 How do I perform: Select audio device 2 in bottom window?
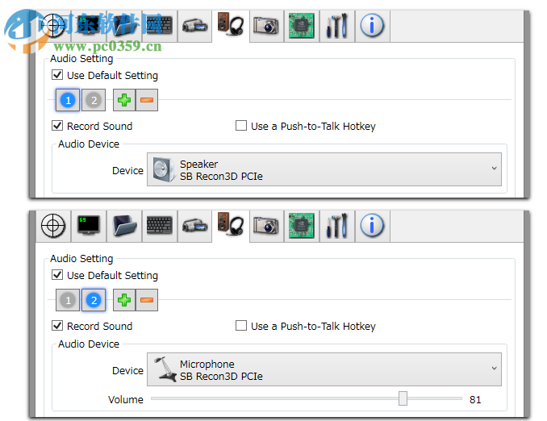tap(94, 300)
